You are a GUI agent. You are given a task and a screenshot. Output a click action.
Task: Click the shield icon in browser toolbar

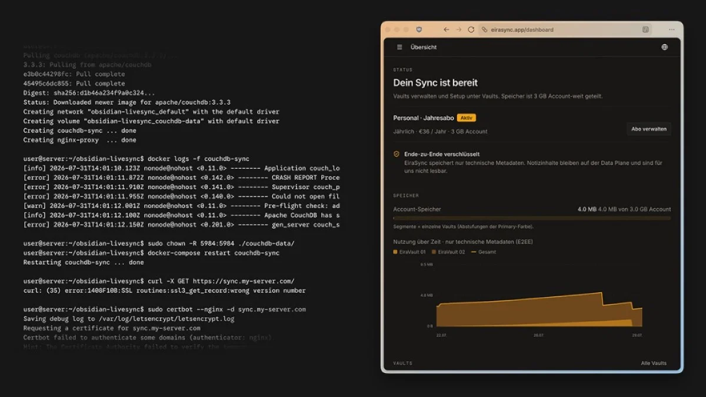pyautogui.click(x=419, y=29)
